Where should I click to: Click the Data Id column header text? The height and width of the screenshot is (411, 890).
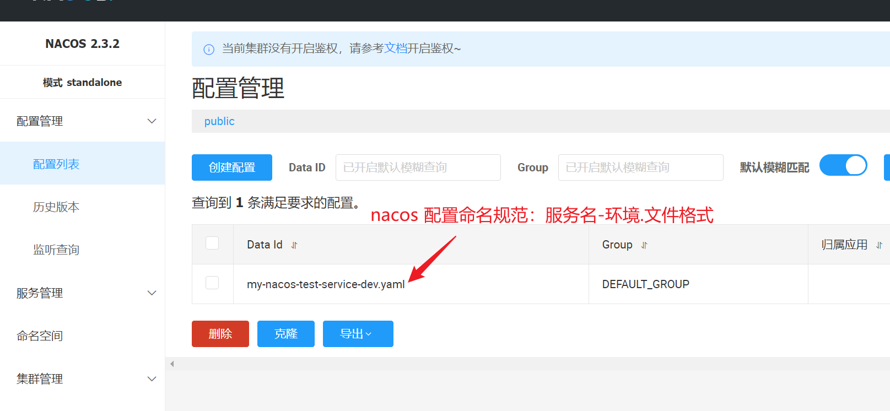point(265,245)
